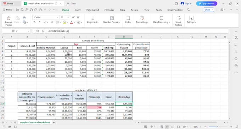This screenshot has height=129, width=241.
Task: Apply strikethrough text formatting
Action: (52, 22)
